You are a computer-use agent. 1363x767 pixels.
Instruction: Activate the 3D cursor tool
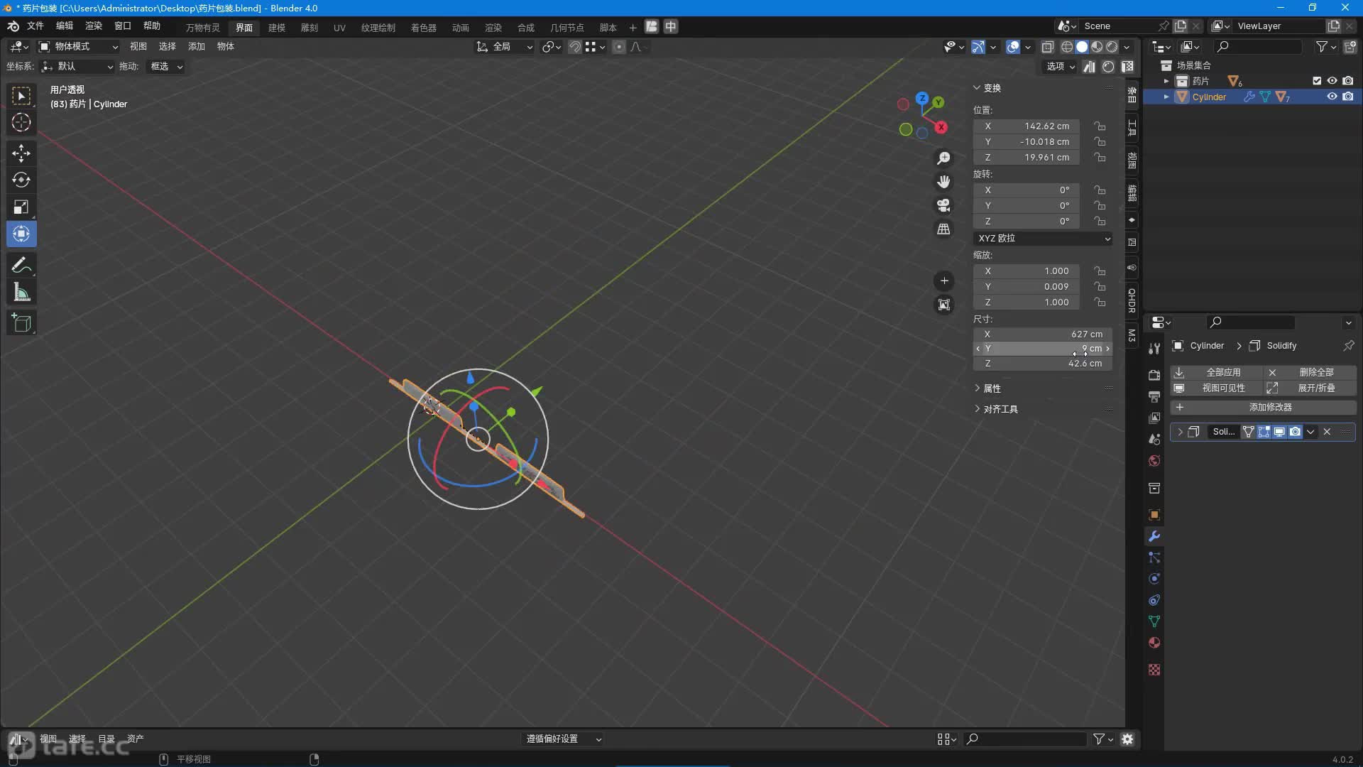click(21, 122)
